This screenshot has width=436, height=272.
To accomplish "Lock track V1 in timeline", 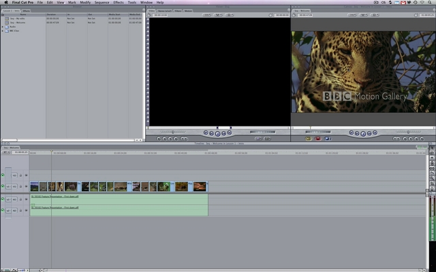I will [20, 186].
